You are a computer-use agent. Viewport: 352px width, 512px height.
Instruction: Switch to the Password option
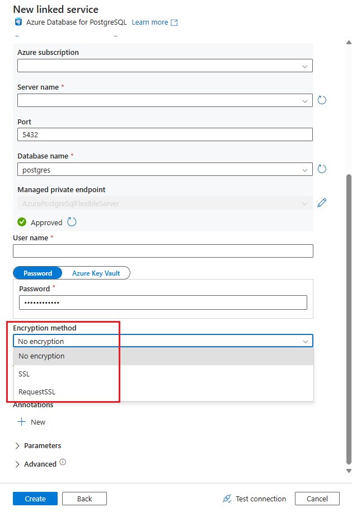pyautogui.click(x=37, y=273)
